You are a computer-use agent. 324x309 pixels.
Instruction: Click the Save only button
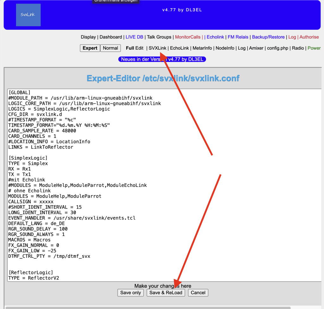pyautogui.click(x=130, y=293)
